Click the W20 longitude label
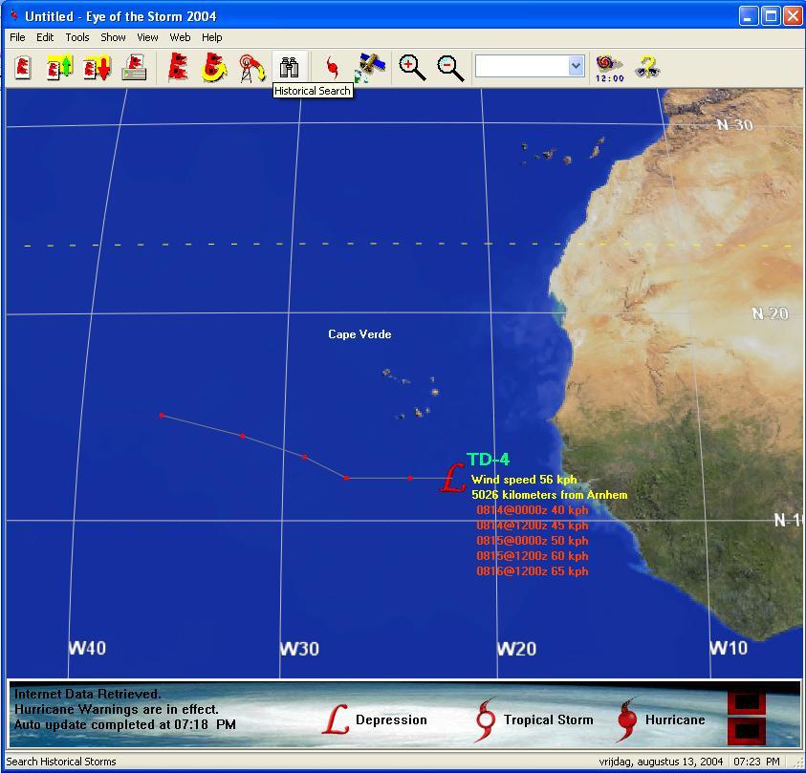This screenshot has width=806, height=773. point(516,649)
